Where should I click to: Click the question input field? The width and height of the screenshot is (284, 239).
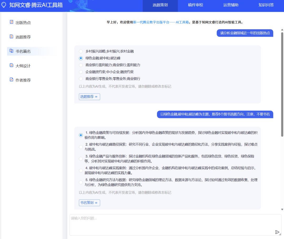pyautogui.click(x=175, y=225)
